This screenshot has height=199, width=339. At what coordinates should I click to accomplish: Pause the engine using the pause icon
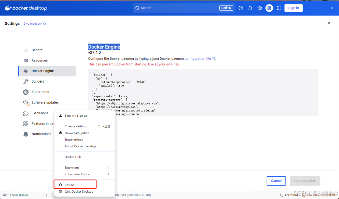point(47,195)
